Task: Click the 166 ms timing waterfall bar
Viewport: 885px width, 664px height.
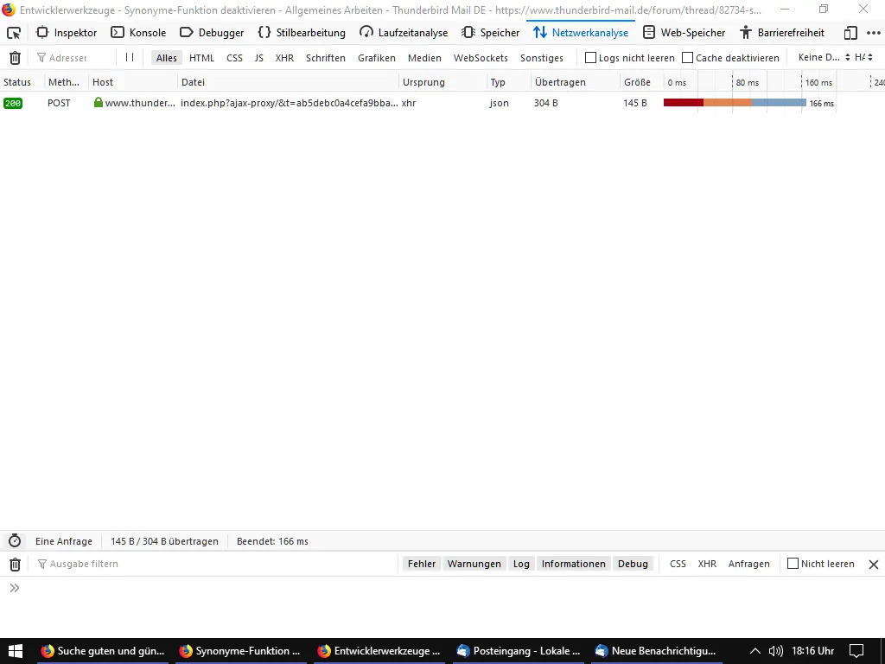Action: pos(735,103)
